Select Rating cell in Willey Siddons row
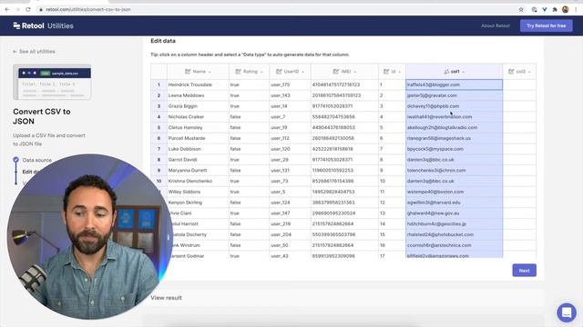The height and width of the screenshot is (327, 583). click(x=249, y=192)
